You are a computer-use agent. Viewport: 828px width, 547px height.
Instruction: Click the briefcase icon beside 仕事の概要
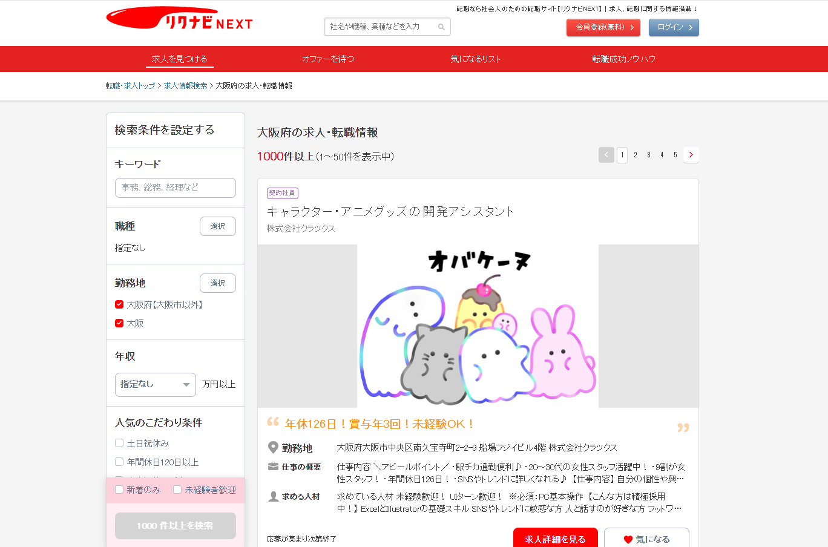click(x=273, y=467)
